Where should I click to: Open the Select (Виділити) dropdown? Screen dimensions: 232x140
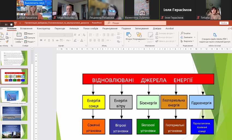pos(187,41)
